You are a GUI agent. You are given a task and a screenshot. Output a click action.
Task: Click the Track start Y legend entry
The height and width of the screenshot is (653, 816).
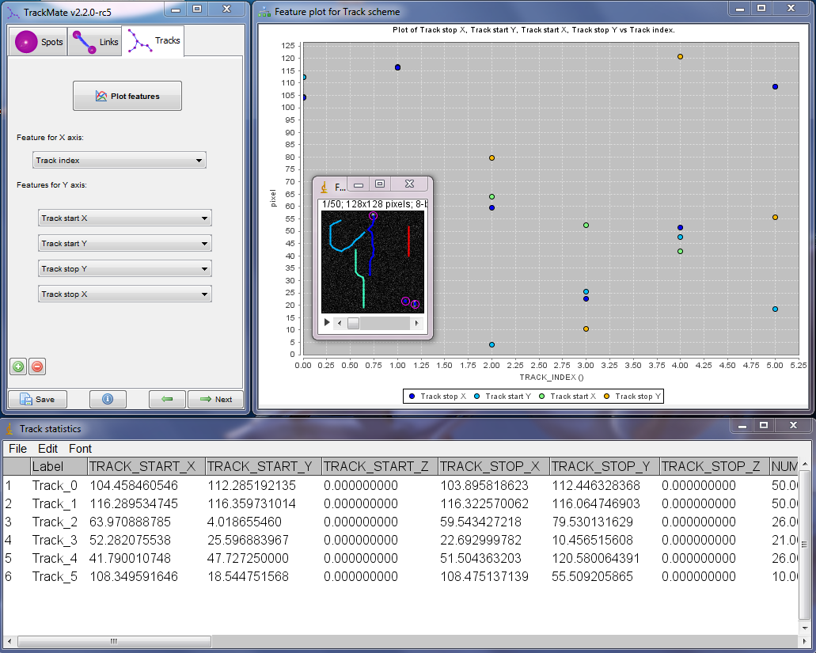click(503, 397)
